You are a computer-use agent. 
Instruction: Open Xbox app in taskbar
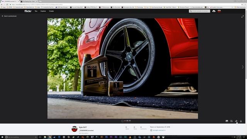(163, 137)
